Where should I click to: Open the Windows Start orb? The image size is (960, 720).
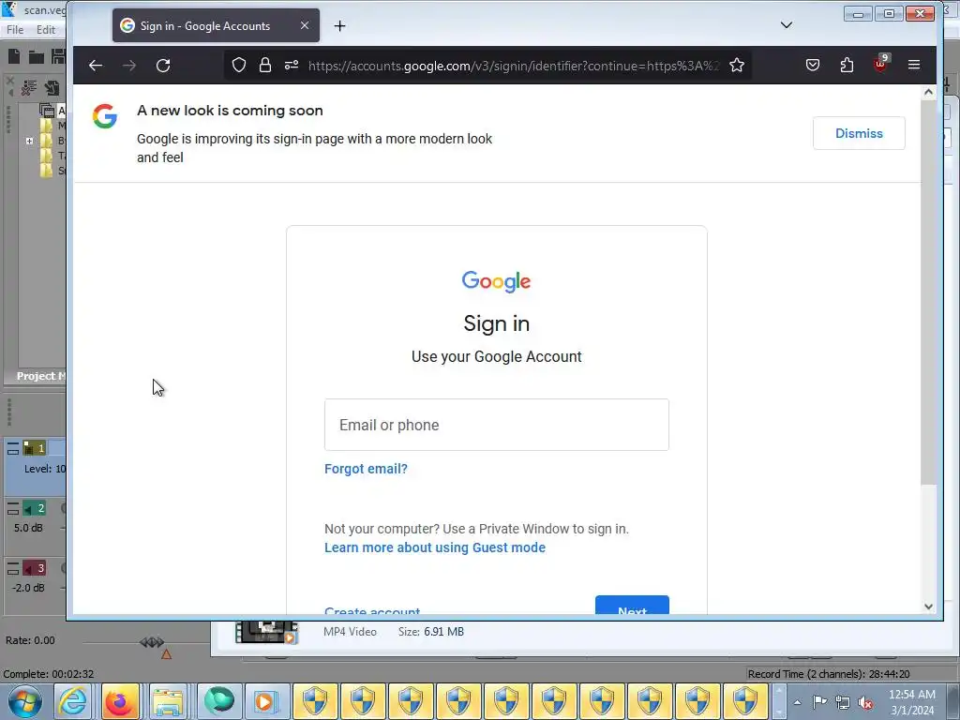click(25, 701)
